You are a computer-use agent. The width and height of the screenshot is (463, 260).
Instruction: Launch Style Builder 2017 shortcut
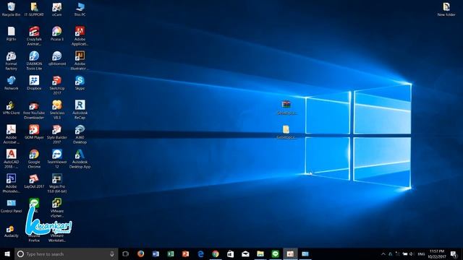click(x=56, y=134)
